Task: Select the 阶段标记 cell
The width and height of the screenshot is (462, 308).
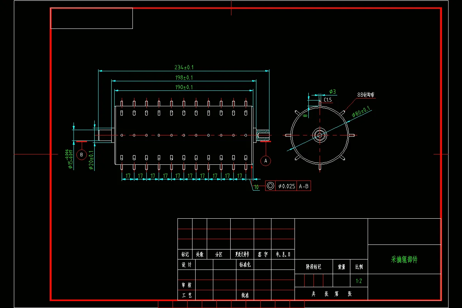Action: (x=313, y=266)
